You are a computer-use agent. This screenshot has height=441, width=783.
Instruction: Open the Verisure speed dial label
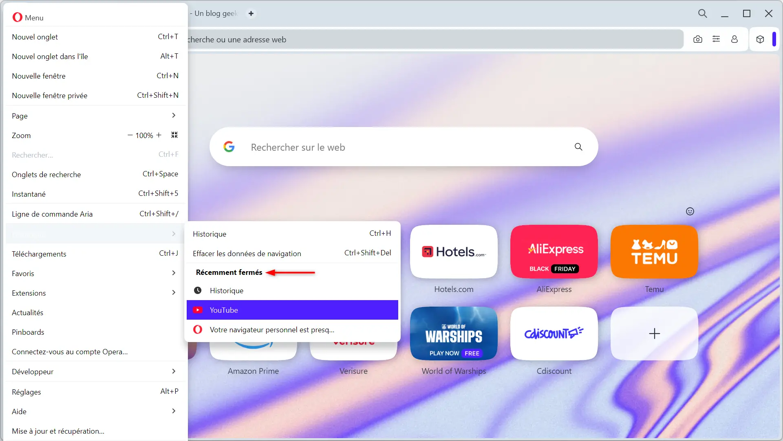point(353,371)
